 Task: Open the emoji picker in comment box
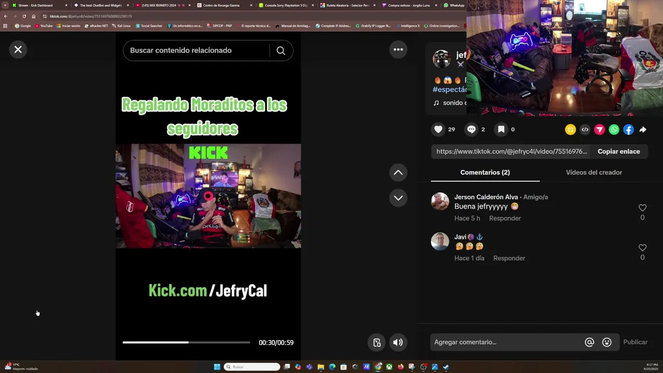coord(607,342)
